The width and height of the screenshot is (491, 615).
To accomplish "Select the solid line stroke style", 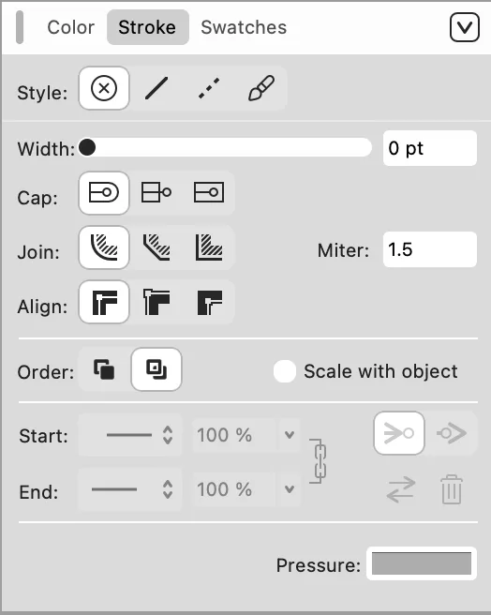I will point(156,88).
